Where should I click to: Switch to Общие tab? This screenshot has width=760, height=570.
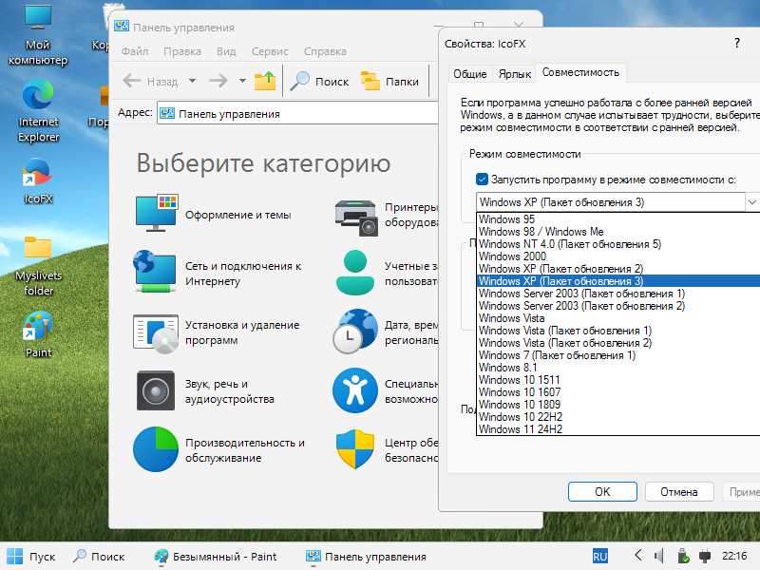click(x=470, y=74)
